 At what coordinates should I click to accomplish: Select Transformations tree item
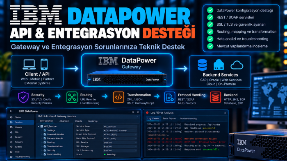point(53,146)
